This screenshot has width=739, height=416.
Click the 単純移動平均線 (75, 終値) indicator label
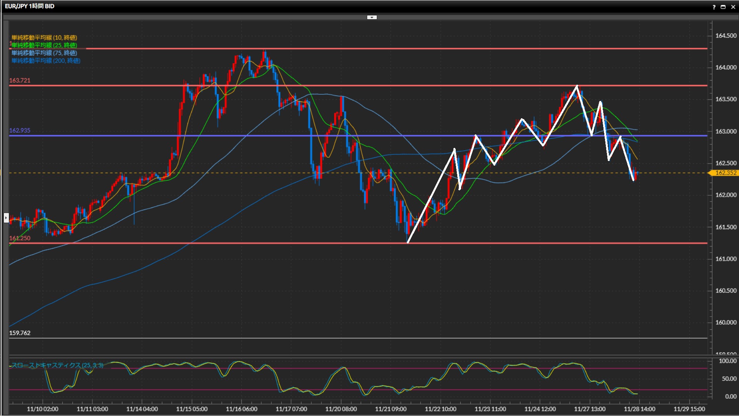pyautogui.click(x=44, y=53)
